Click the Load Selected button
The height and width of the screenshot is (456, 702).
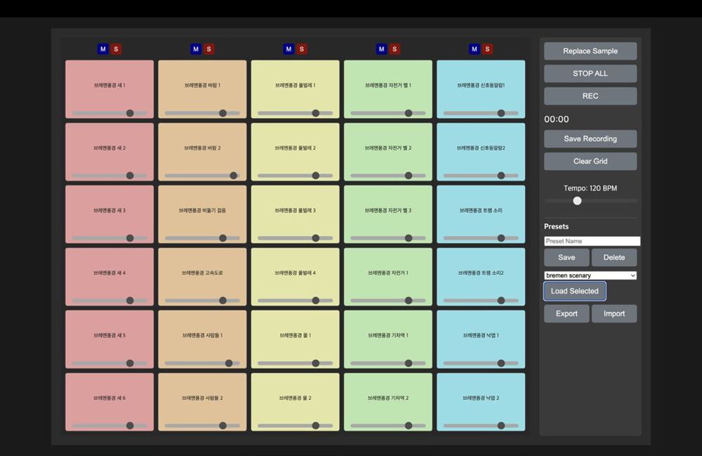point(575,291)
